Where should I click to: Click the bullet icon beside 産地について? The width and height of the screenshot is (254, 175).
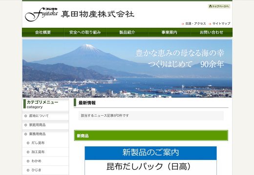click(x=25, y=116)
